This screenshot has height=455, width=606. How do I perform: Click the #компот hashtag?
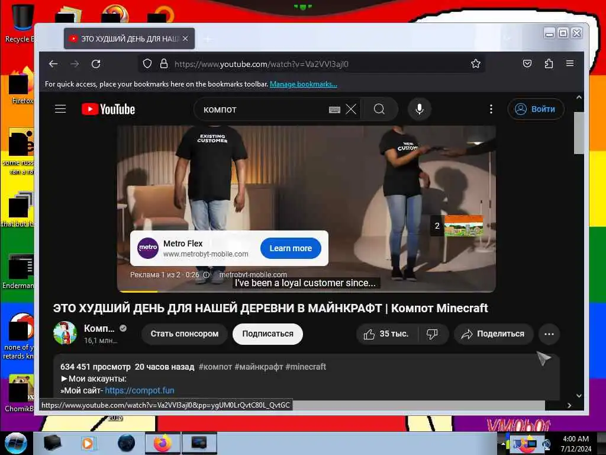(215, 367)
